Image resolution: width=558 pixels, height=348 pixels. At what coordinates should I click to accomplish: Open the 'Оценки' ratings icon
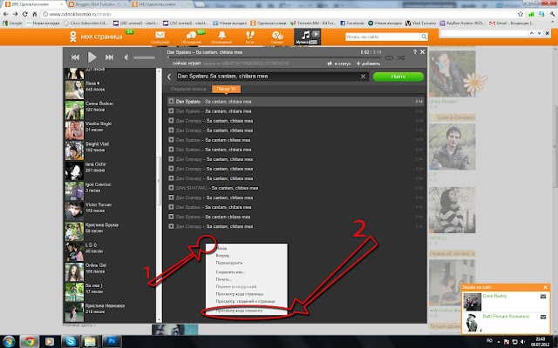pos(277,37)
